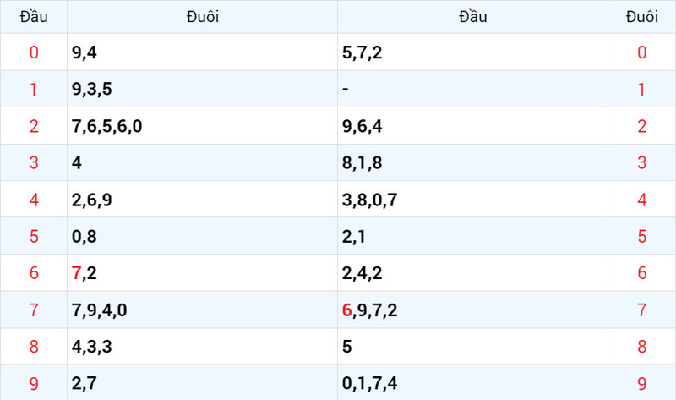Click the cell containing 9,3,5
Image resolution: width=676 pixels, height=400 pixels.
pos(202,89)
